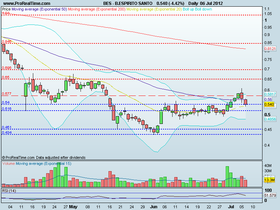This screenshot has height=210, width=280.
Task: Click the 0.65 resistance level label
Action: point(6,77)
